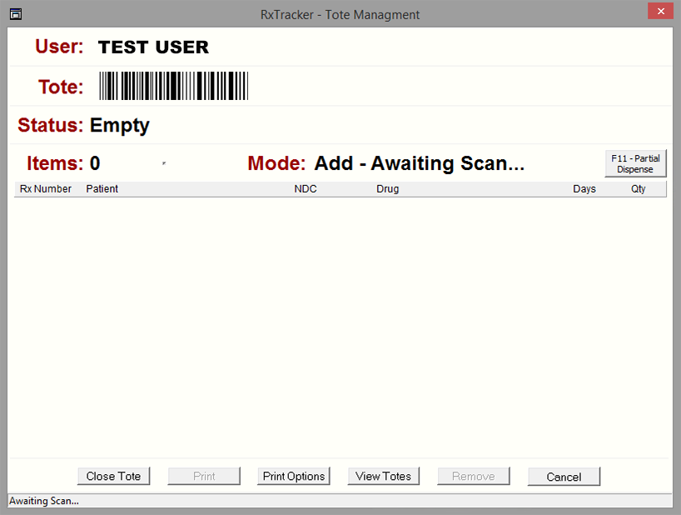Click the Close Tote button

tap(114, 477)
